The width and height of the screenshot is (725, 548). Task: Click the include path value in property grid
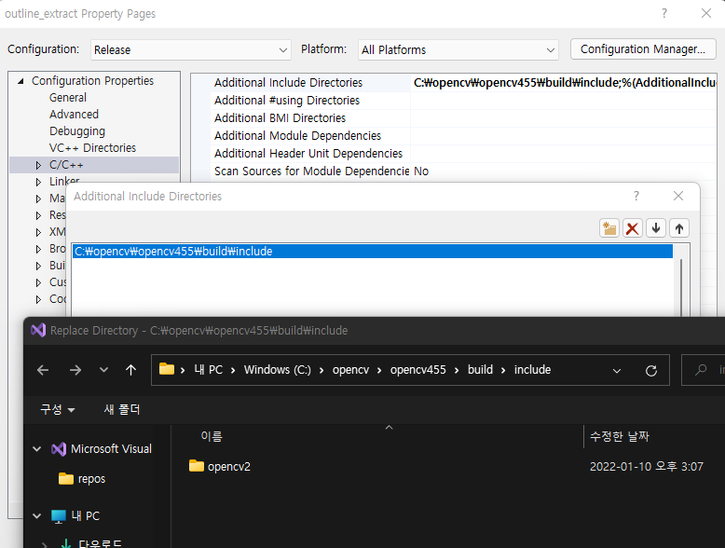click(x=564, y=83)
